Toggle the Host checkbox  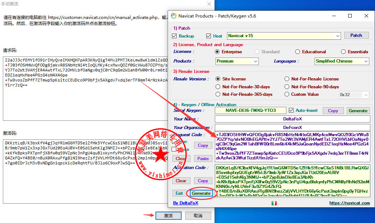point(208,36)
